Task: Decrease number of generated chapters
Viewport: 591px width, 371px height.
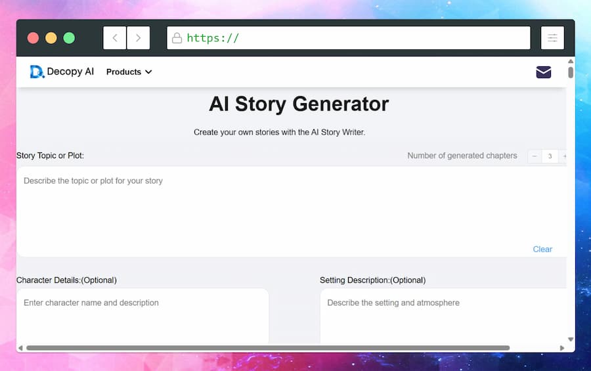Action: [535, 156]
